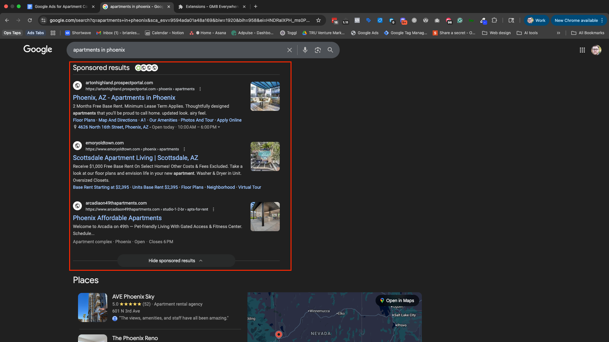Open the Google apps grid
The width and height of the screenshot is (609, 342).
[x=582, y=50]
